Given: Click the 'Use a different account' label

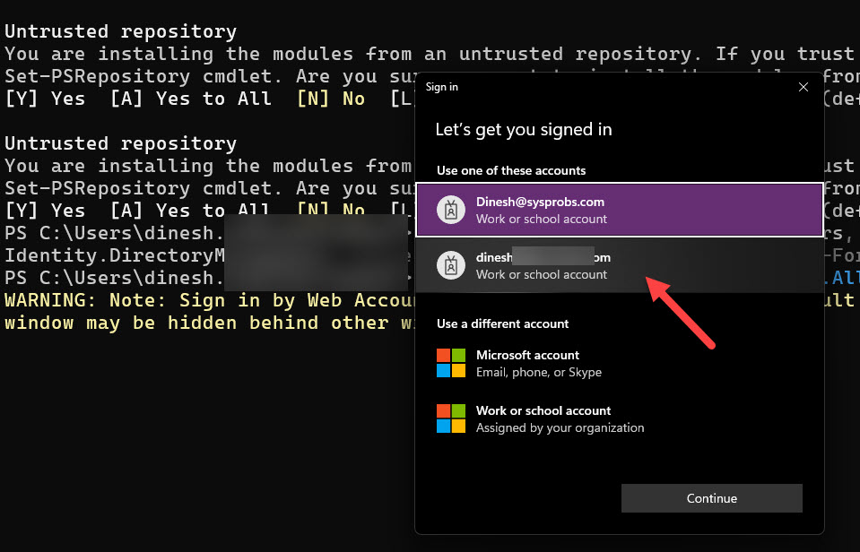Looking at the screenshot, I should point(502,324).
